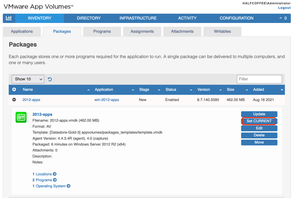Click the Move button
Viewport: 293px width, 198px height.
(259, 142)
